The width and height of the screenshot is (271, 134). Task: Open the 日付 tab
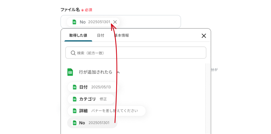click(x=101, y=35)
